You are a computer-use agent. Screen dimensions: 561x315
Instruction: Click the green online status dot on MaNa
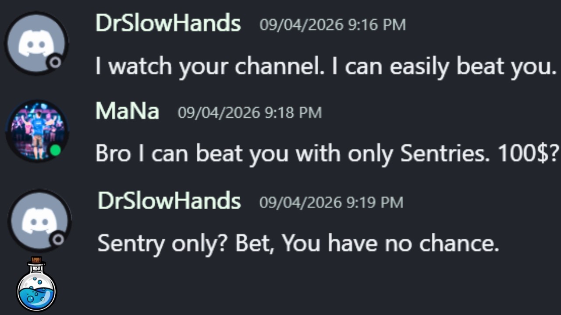point(55,150)
